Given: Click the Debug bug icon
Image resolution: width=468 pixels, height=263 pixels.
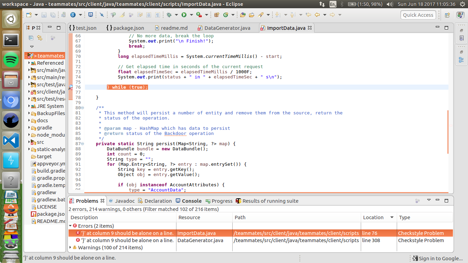Looking at the screenshot, I should pos(169,15).
